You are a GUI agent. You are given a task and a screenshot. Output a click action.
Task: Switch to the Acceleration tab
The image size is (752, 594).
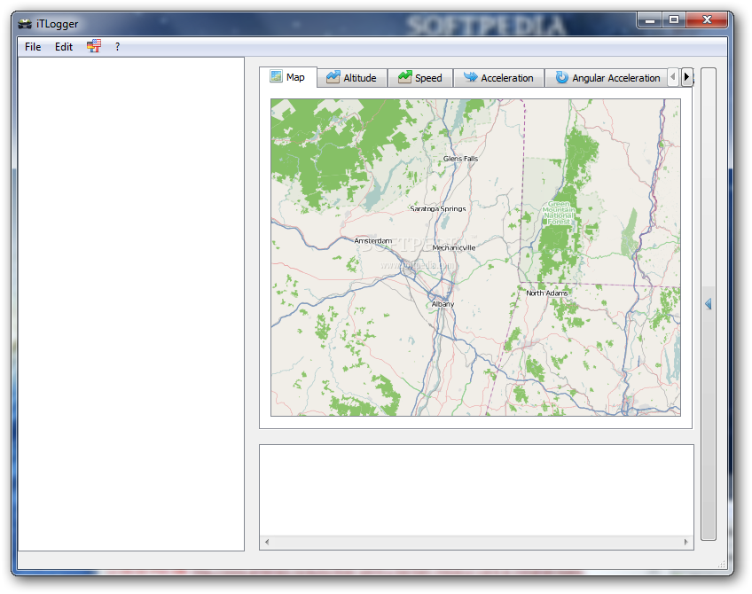click(x=498, y=78)
